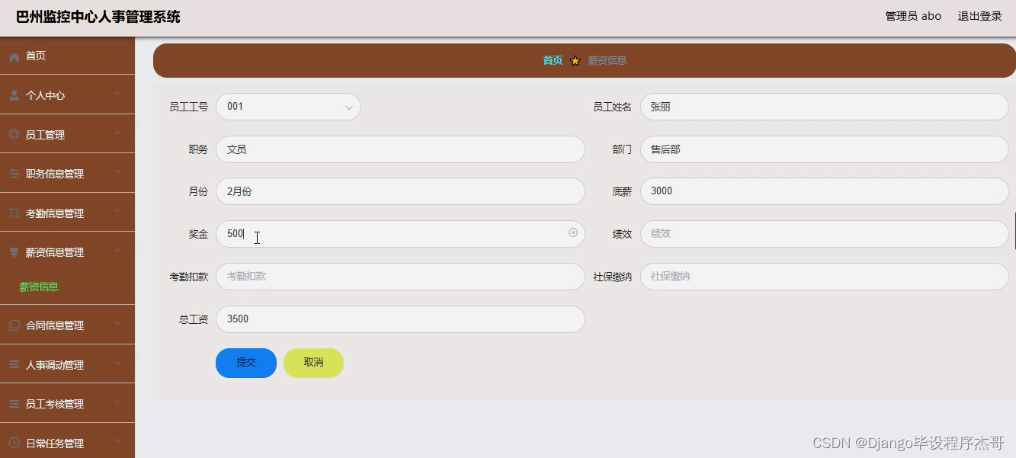Click the 底薪 field showing 3000
Screen dimensions: 1016x458
coord(825,191)
